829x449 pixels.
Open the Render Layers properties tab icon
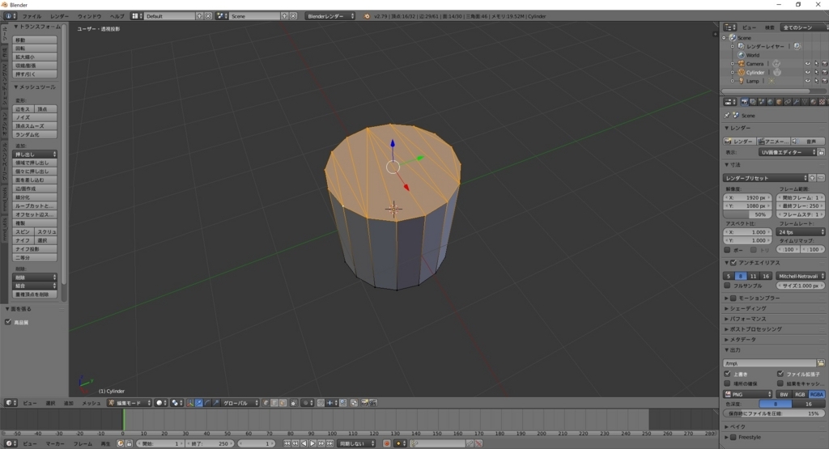[753, 102]
